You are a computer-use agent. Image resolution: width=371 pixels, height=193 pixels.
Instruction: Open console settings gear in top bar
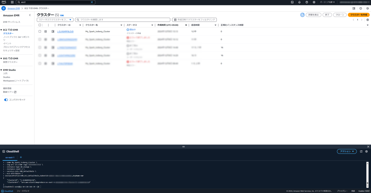click(314, 2)
